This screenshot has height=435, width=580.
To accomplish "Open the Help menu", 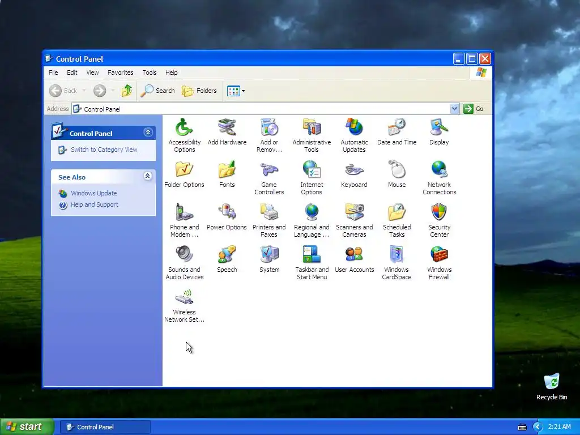I will point(171,72).
